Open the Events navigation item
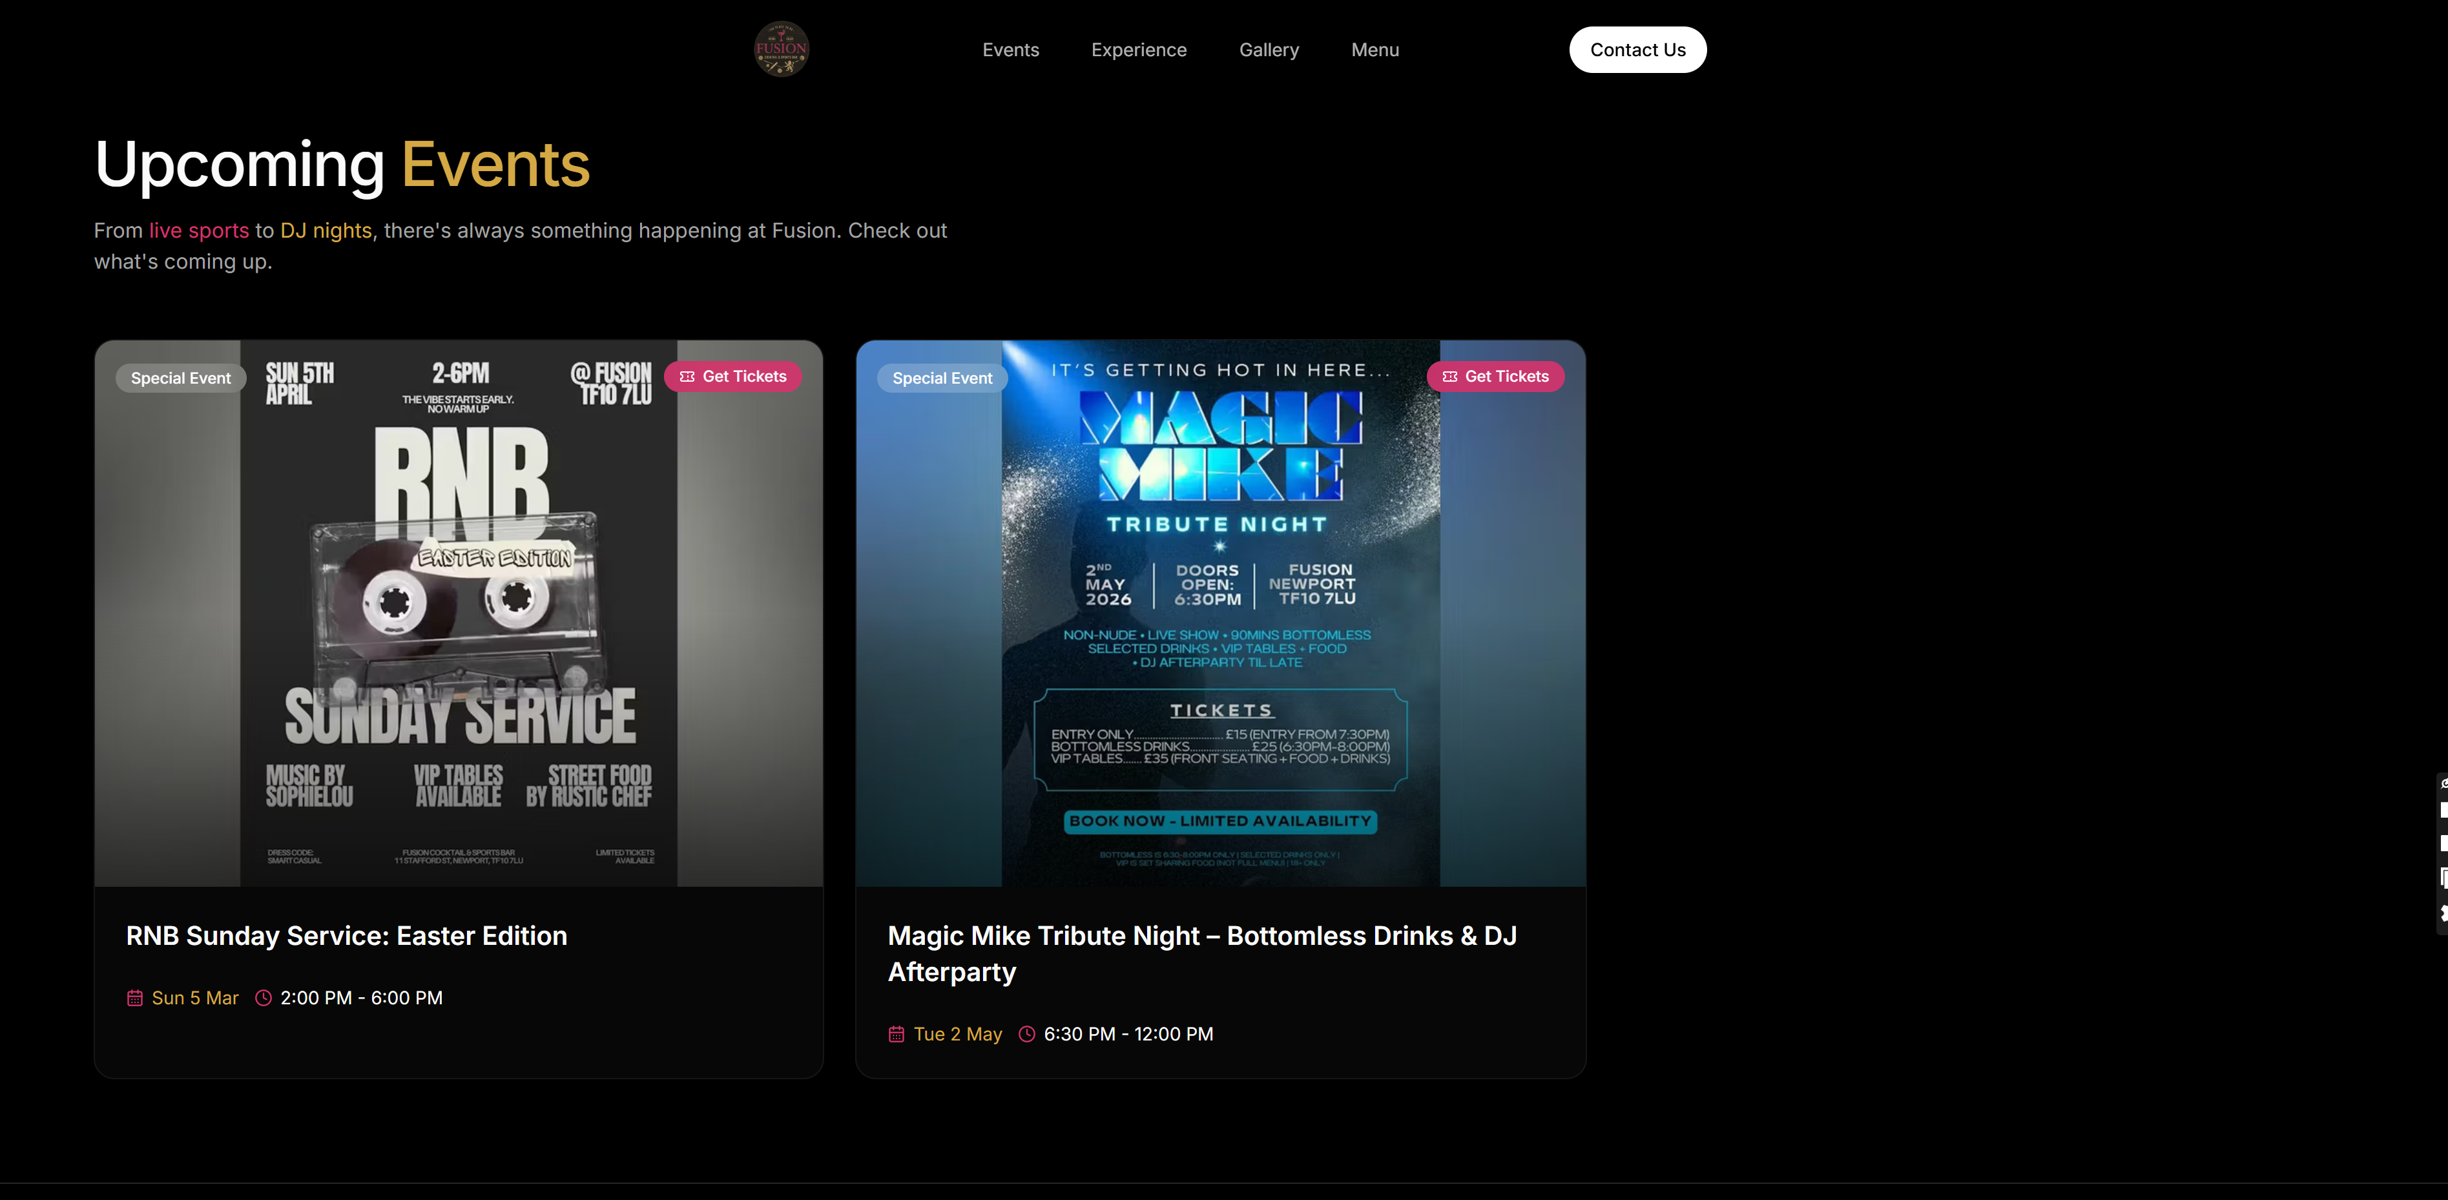 pos(1010,49)
